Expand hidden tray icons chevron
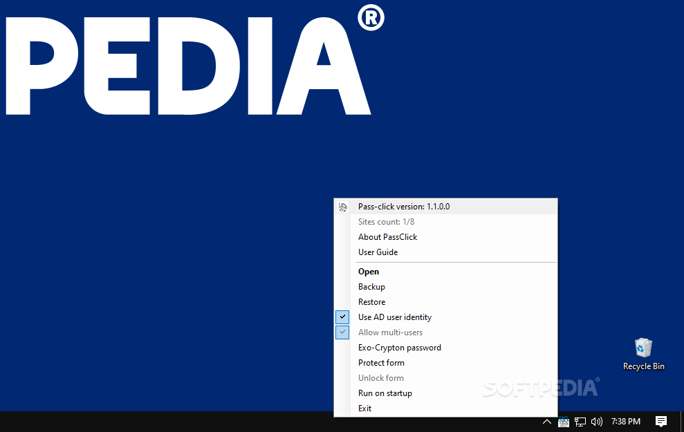Image resolution: width=684 pixels, height=432 pixels. point(546,422)
